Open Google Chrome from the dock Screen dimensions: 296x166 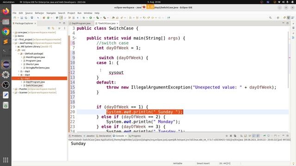(x=6, y=32)
